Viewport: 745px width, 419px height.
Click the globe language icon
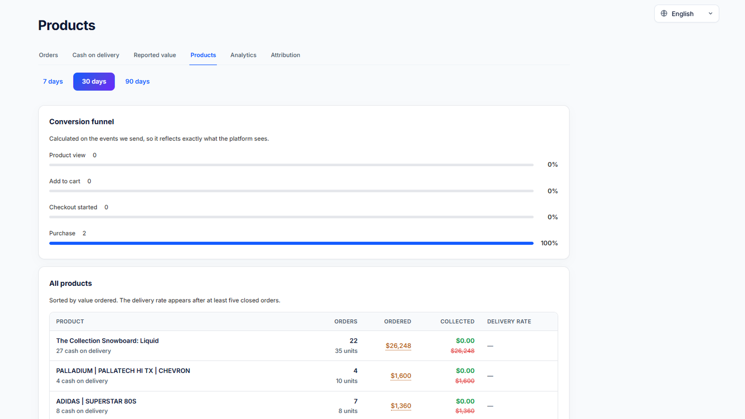tap(664, 14)
